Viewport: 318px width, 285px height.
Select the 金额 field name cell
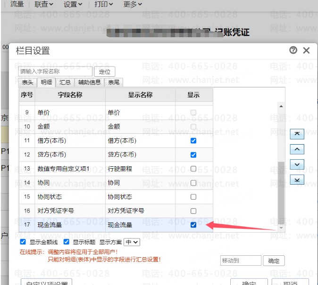point(70,127)
